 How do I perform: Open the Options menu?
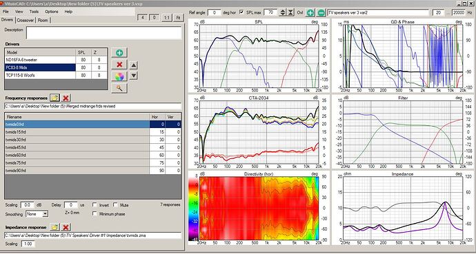point(51,12)
